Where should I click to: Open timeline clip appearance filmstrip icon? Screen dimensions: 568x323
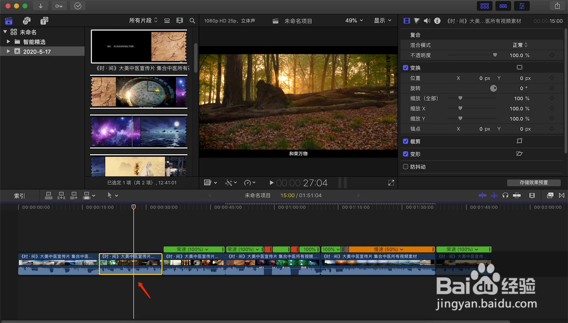(x=532, y=195)
